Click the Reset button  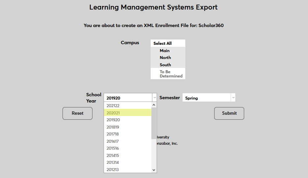point(77,113)
